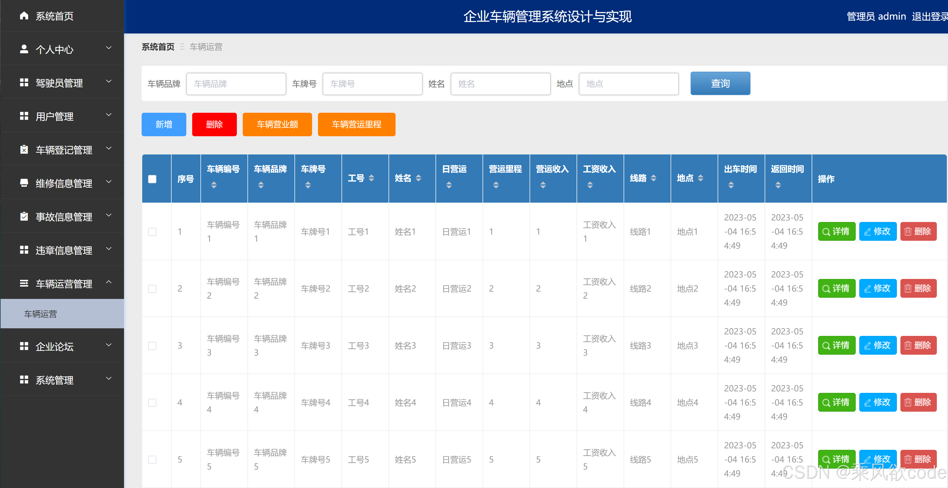Image resolution: width=948 pixels, height=488 pixels.
Task: Expand the 驾驶员管理 menu chevron
Action: [108, 82]
